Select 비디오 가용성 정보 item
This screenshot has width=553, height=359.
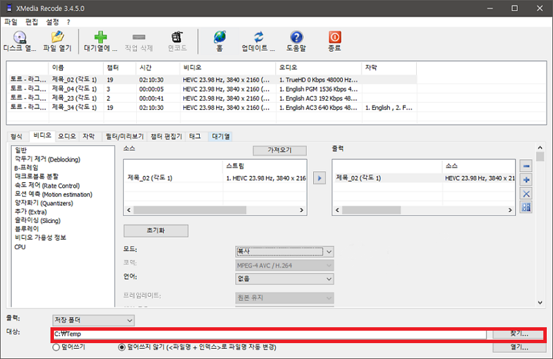(40, 237)
